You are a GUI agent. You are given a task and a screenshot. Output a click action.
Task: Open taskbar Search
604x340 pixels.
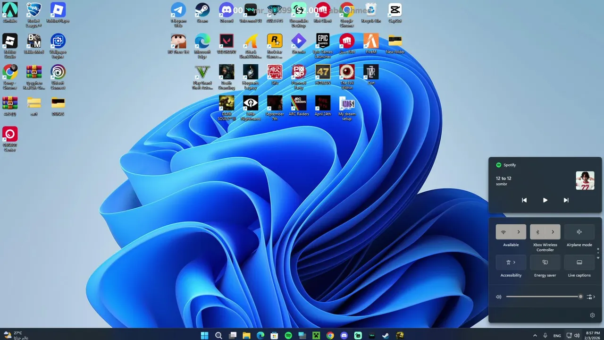(x=218, y=335)
